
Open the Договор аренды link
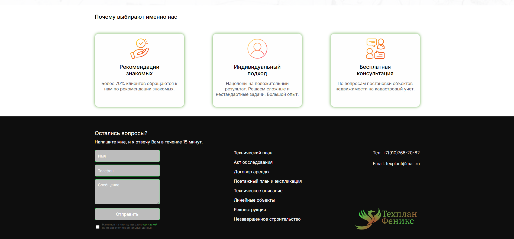pyautogui.click(x=251, y=172)
